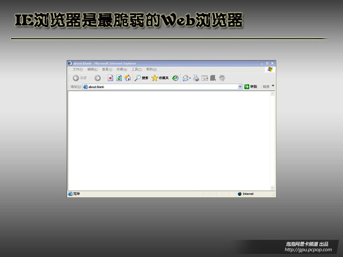Open the 收藏(A) menu
This screenshot has height=257, width=343.
point(122,69)
